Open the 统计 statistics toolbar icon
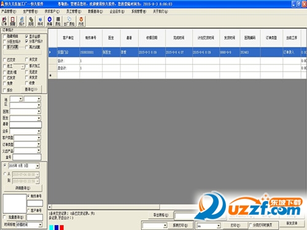 click(21, 21)
